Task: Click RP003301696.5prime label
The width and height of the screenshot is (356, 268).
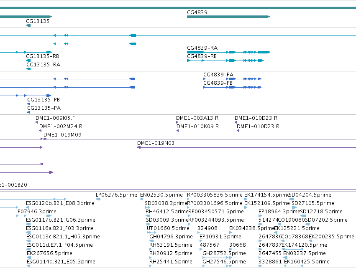Action: pos(215,203)
